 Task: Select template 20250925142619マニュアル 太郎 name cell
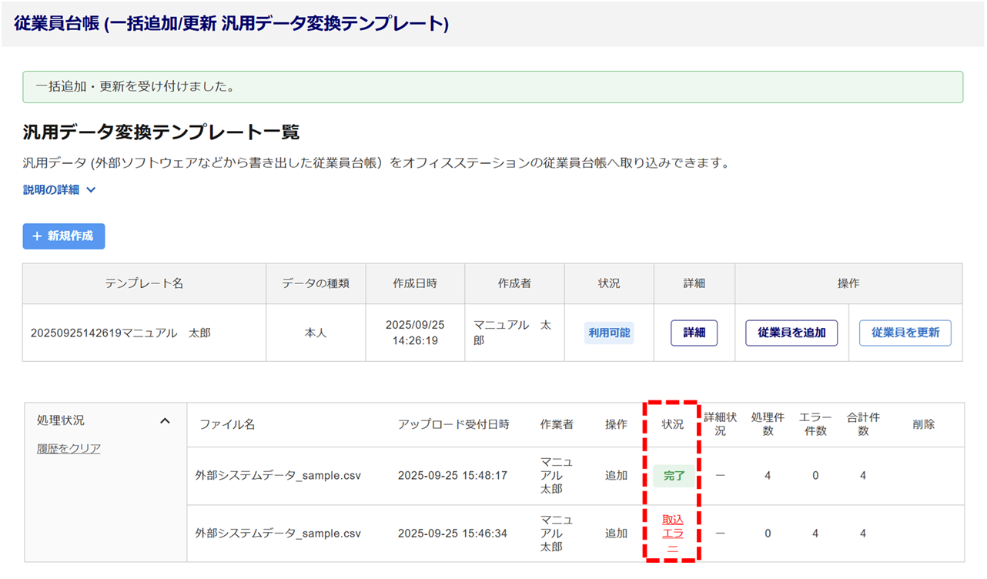click(121, 333)
